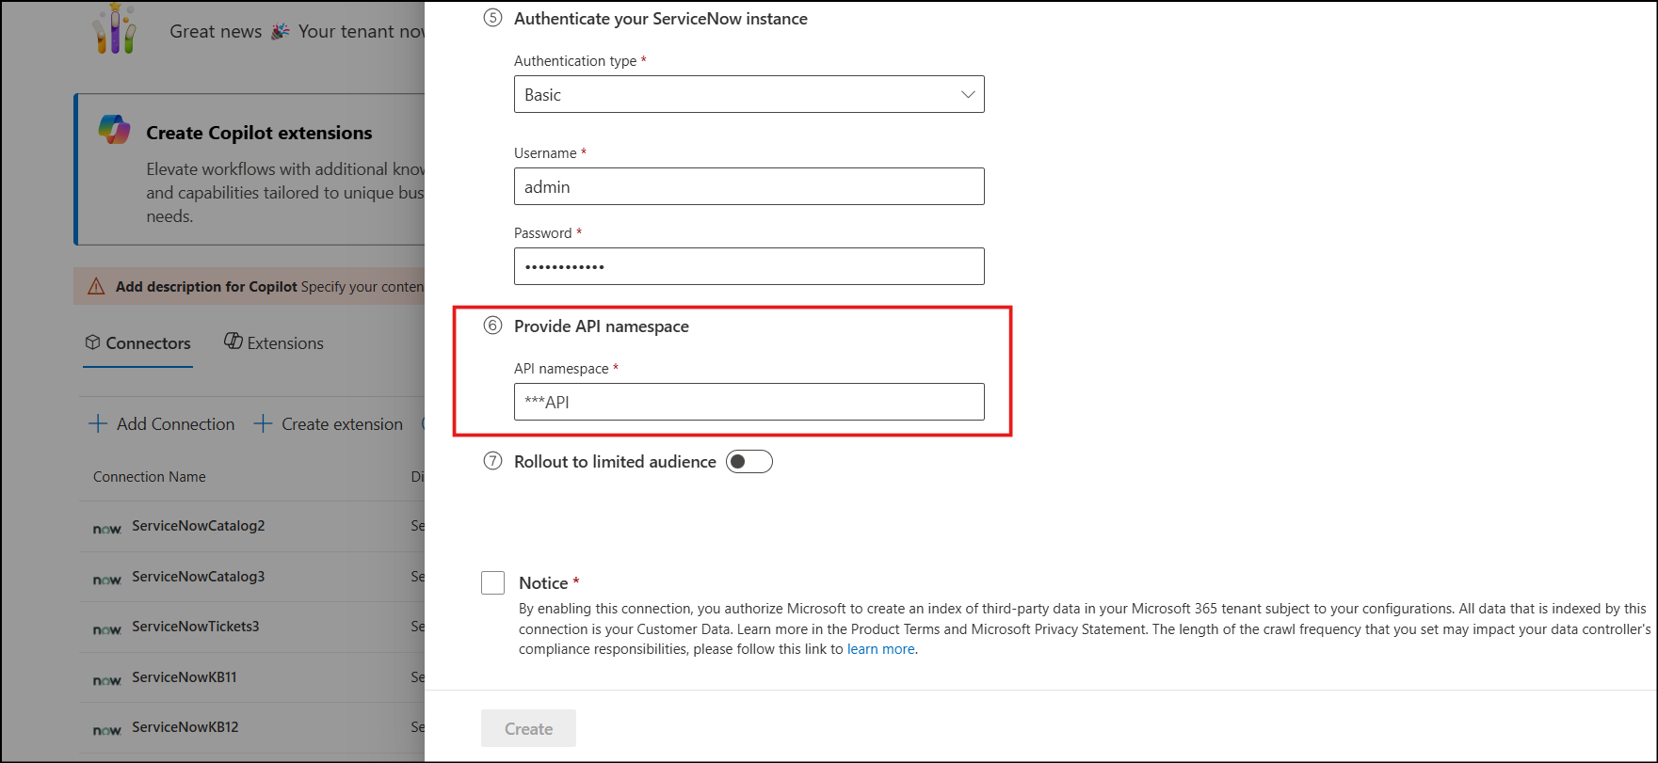1658x763 pixels.
Task: Click the Password input field
Action: [x=749, y=266]
